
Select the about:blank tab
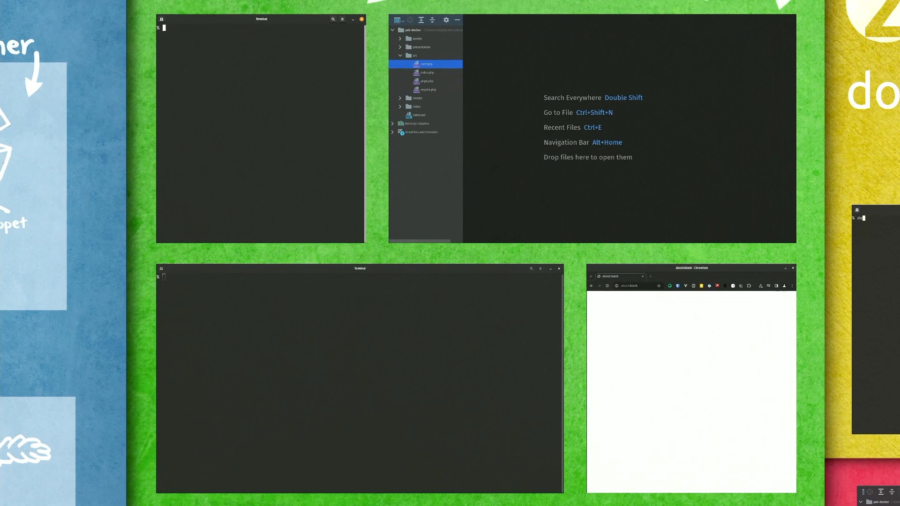(x=620, y=276)
